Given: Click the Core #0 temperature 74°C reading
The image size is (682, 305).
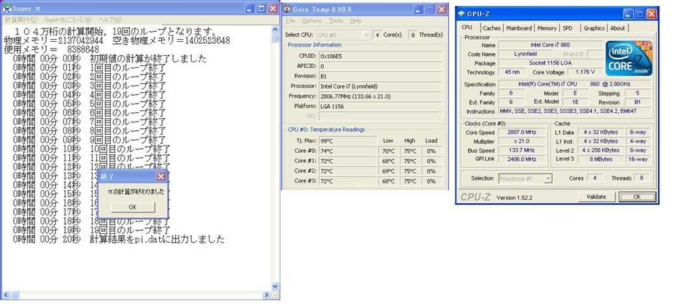Looking at the screenshot, I should click(348, 151).
